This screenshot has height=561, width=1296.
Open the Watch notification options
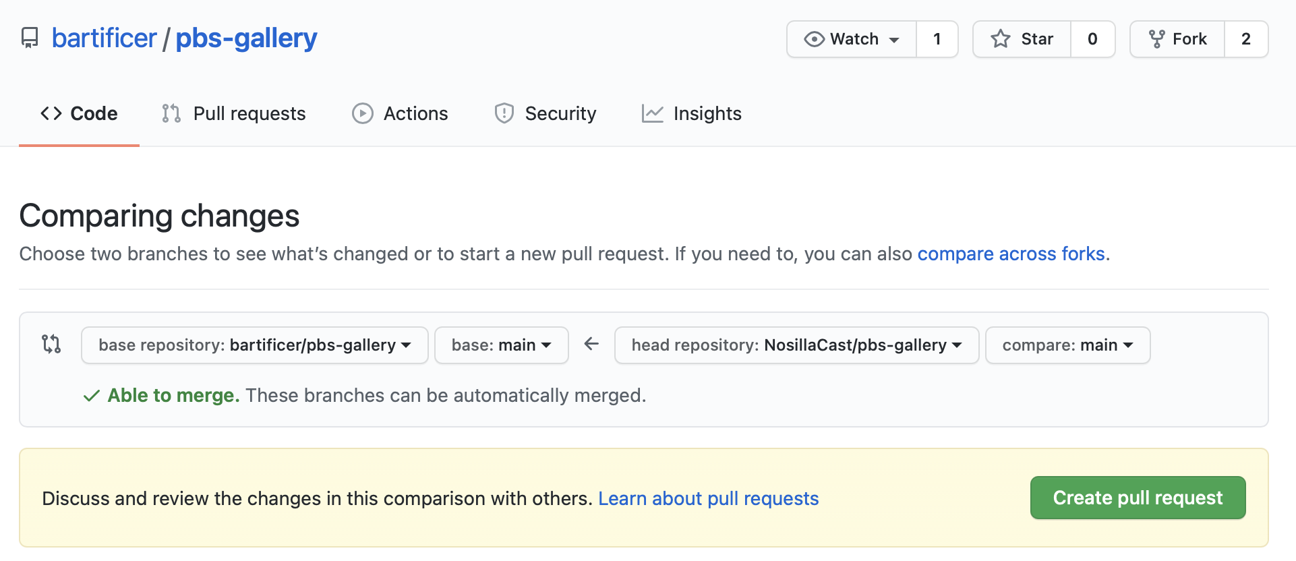pos(852,39)
